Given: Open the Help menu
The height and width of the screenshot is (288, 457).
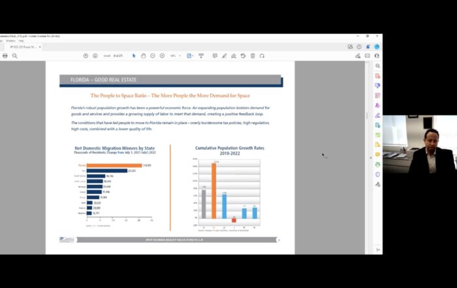Looking at the screenshot, I should (x=22, y=40).
